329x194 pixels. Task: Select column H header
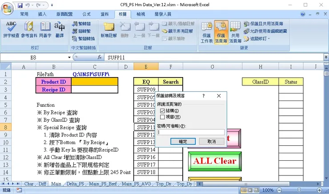click(261, 67)
